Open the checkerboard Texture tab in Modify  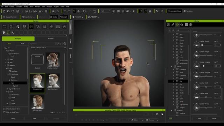pyautogui.click(x=186, y=24)
